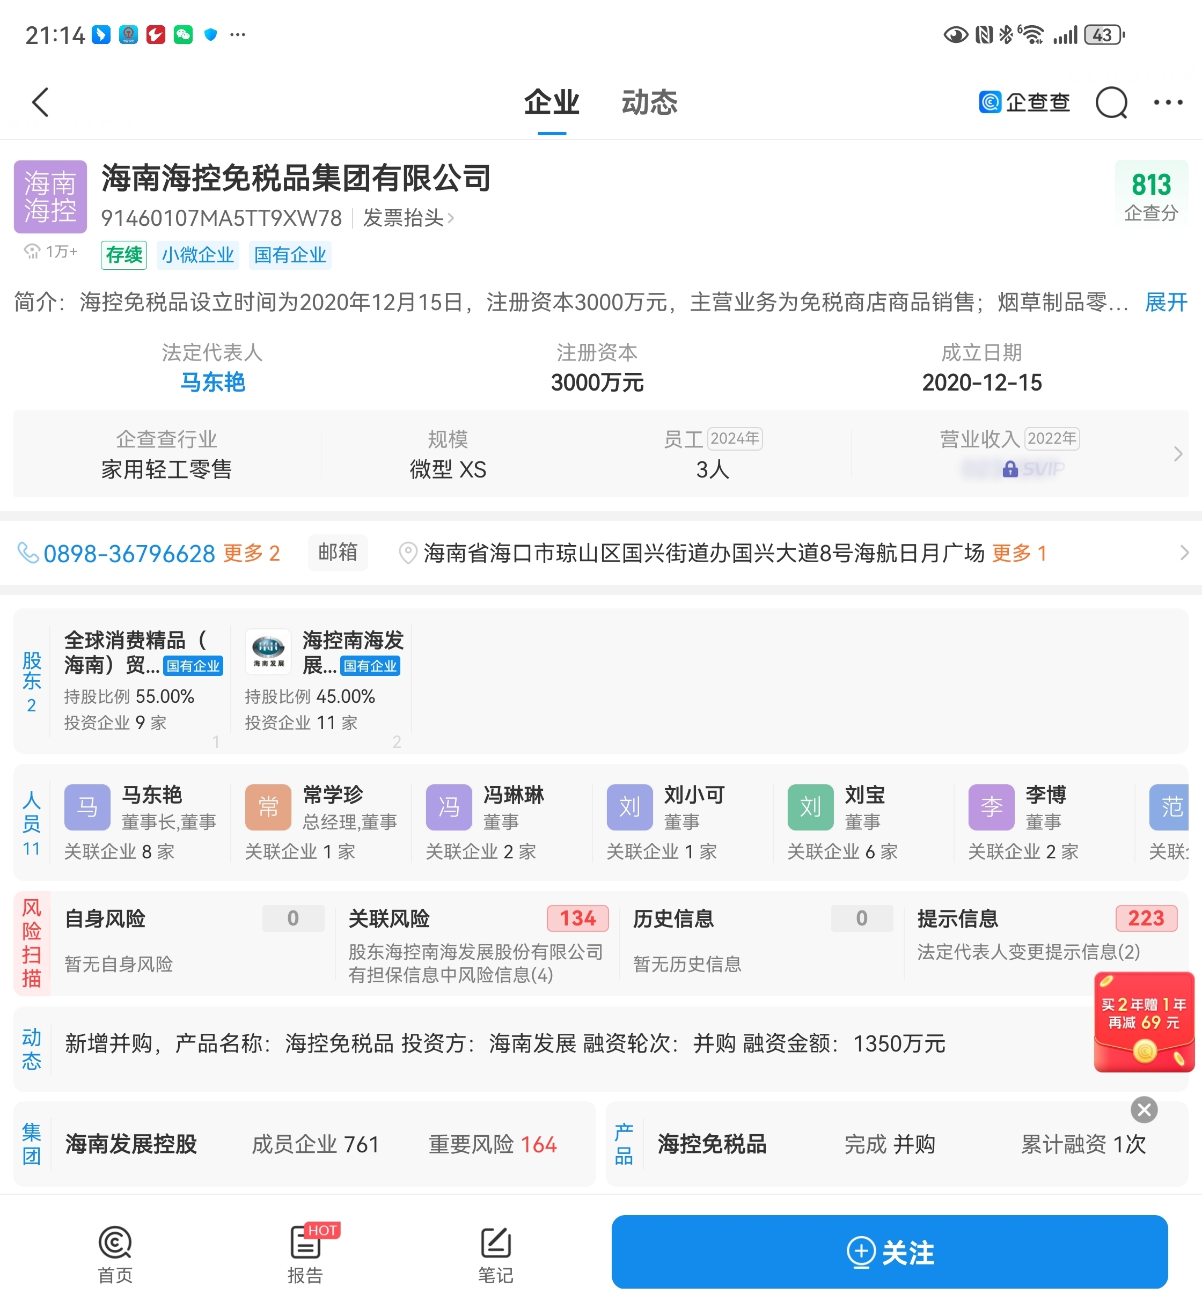Tap the red envelope promotion banner

point(1144,1022)
